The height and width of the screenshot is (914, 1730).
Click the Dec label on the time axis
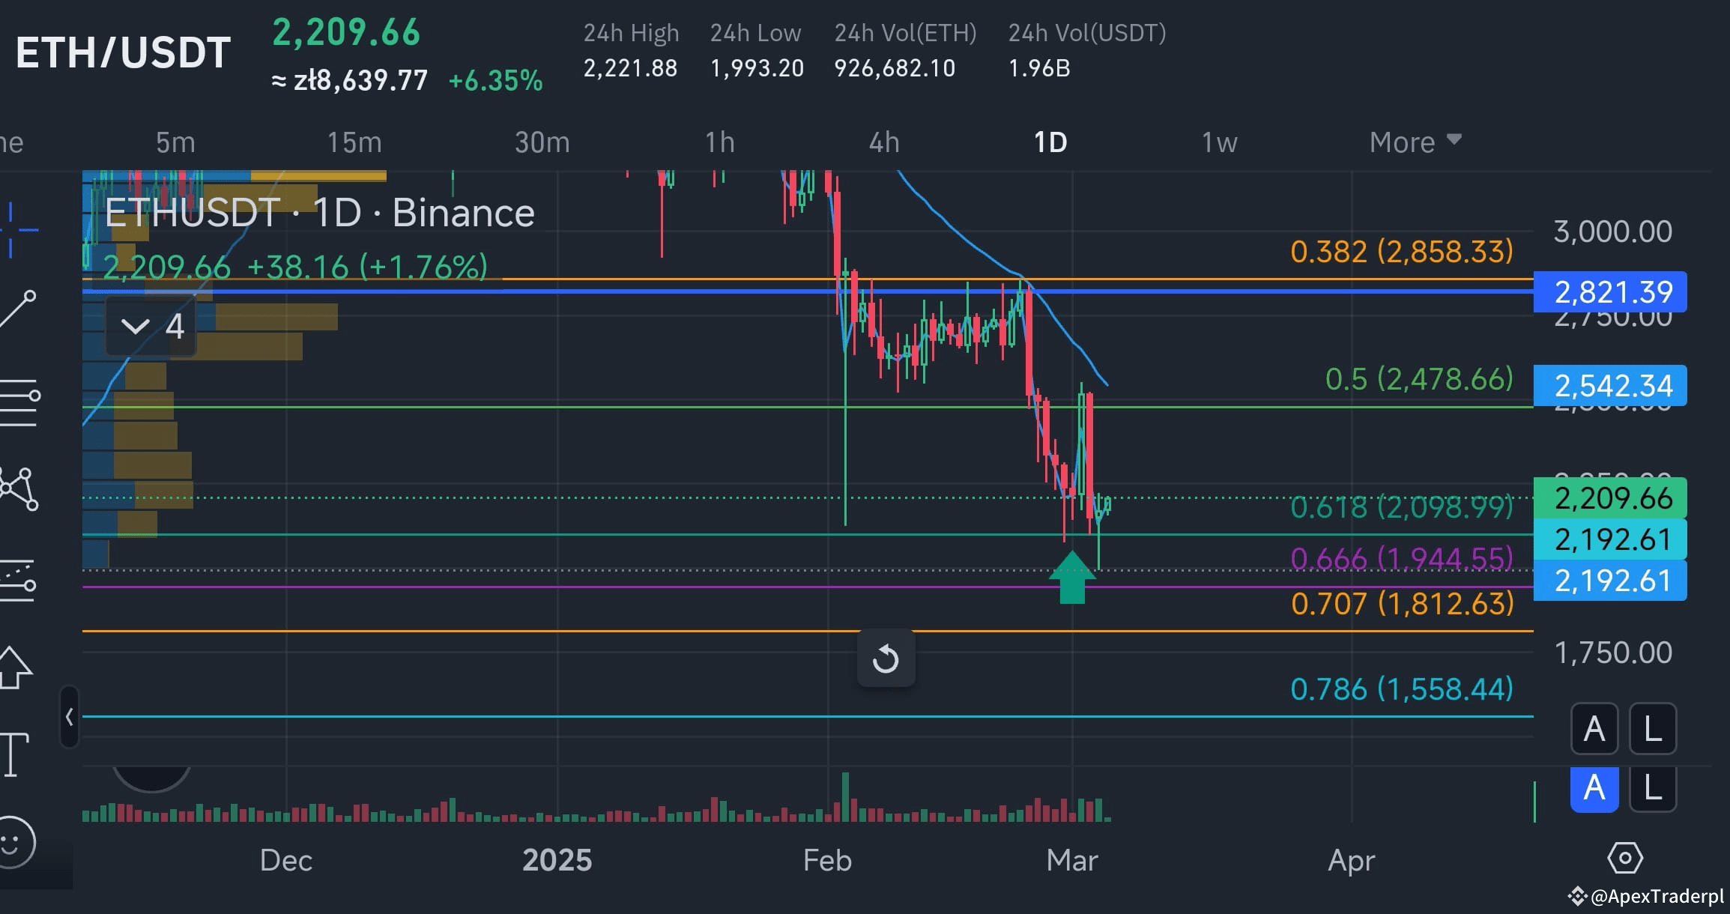286,860
